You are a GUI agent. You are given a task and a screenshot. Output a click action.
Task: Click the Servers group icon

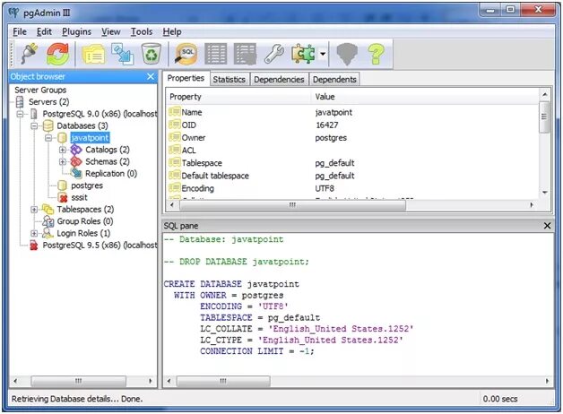tap(20, 102)
